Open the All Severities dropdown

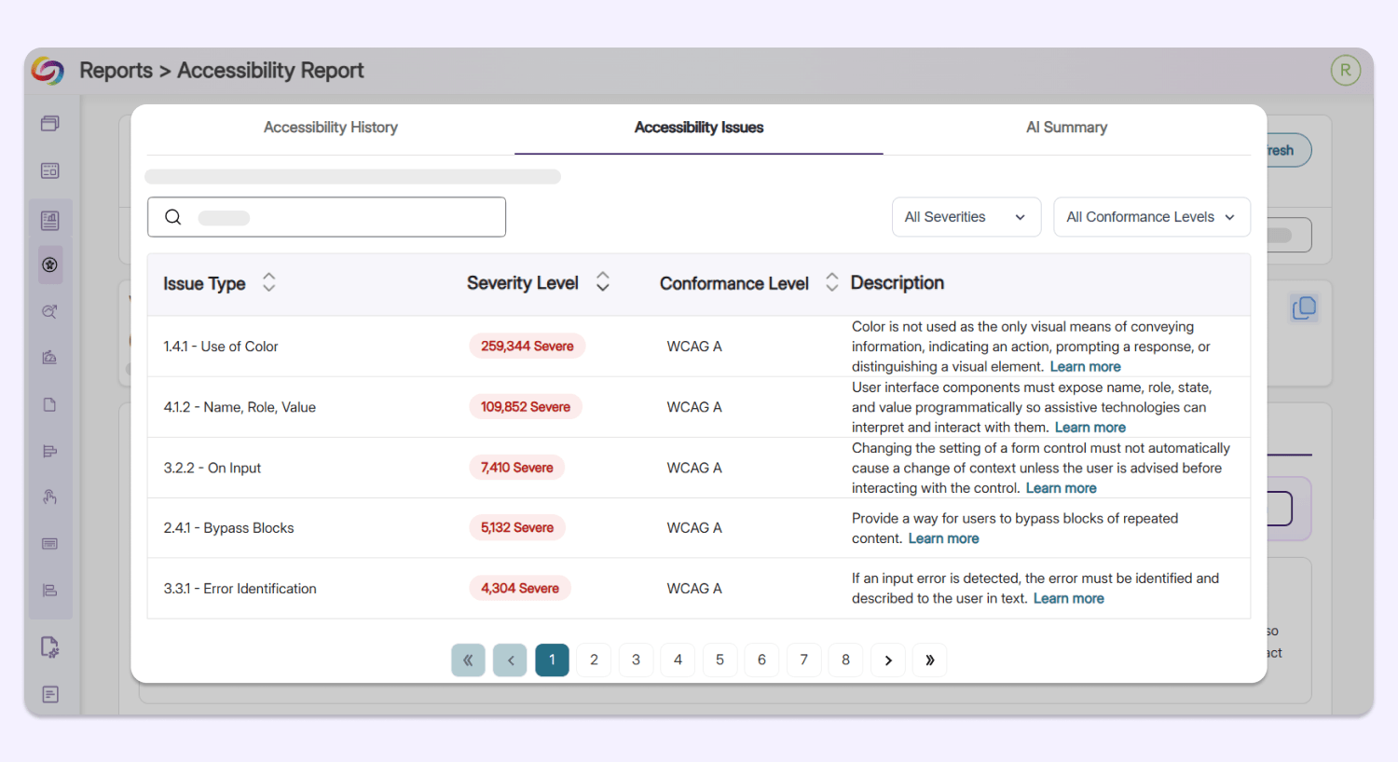[x=966, y=217]
